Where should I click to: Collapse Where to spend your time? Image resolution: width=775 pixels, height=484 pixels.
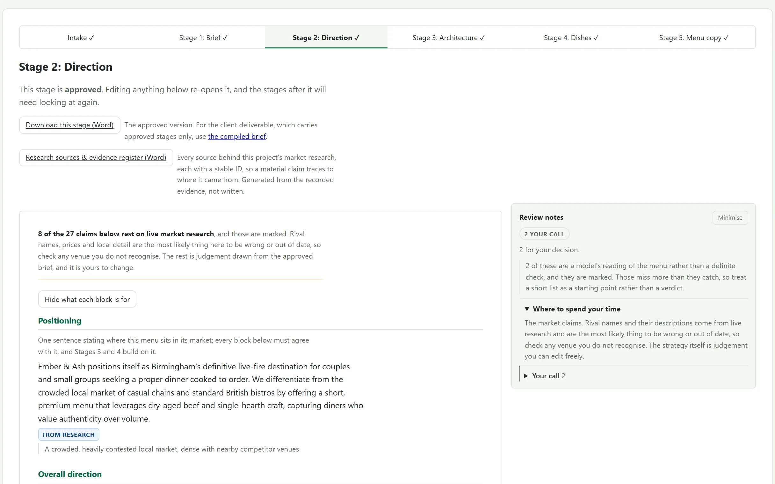(573, 309)
